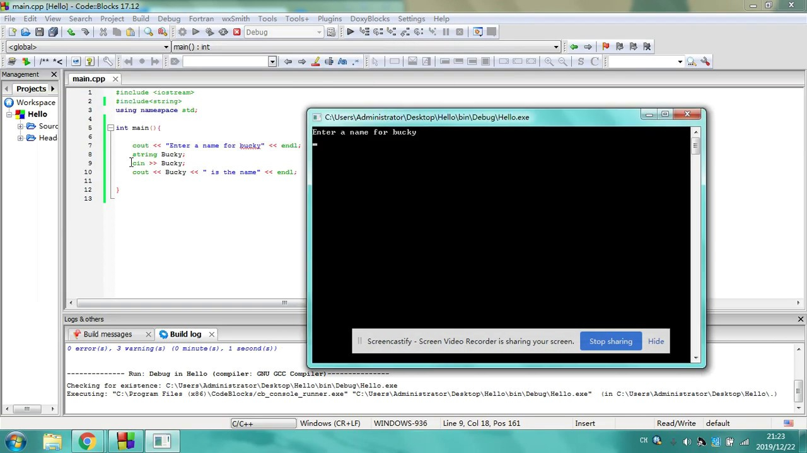Expand the Sources folder in project tree

(x=20, y=126)
